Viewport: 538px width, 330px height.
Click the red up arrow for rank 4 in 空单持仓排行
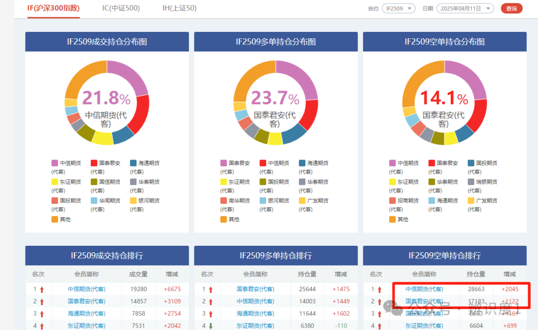(x=380, y=326)
